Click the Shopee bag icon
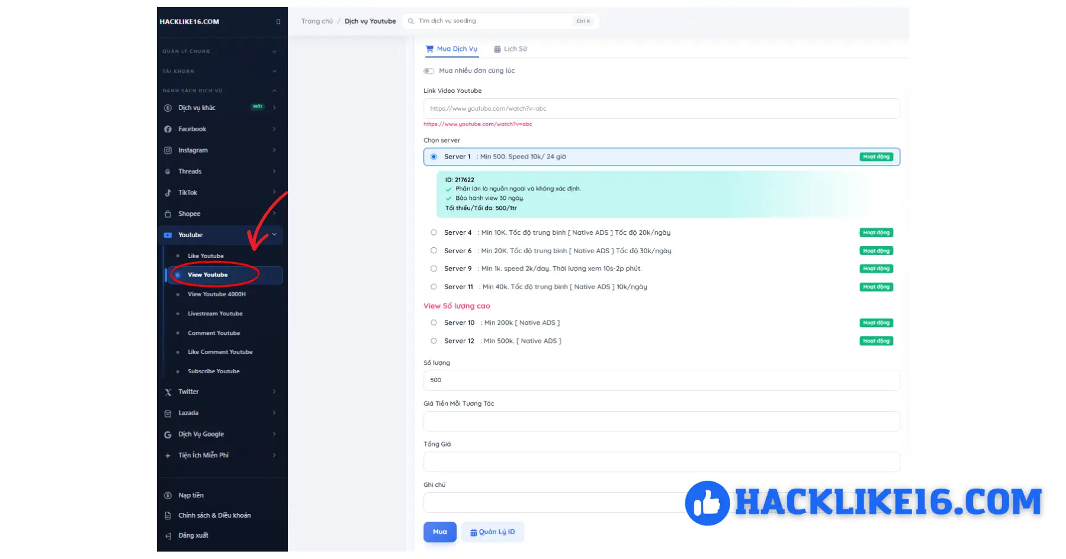This screenshot has height=559, width=1066. [x=168, y=214]
